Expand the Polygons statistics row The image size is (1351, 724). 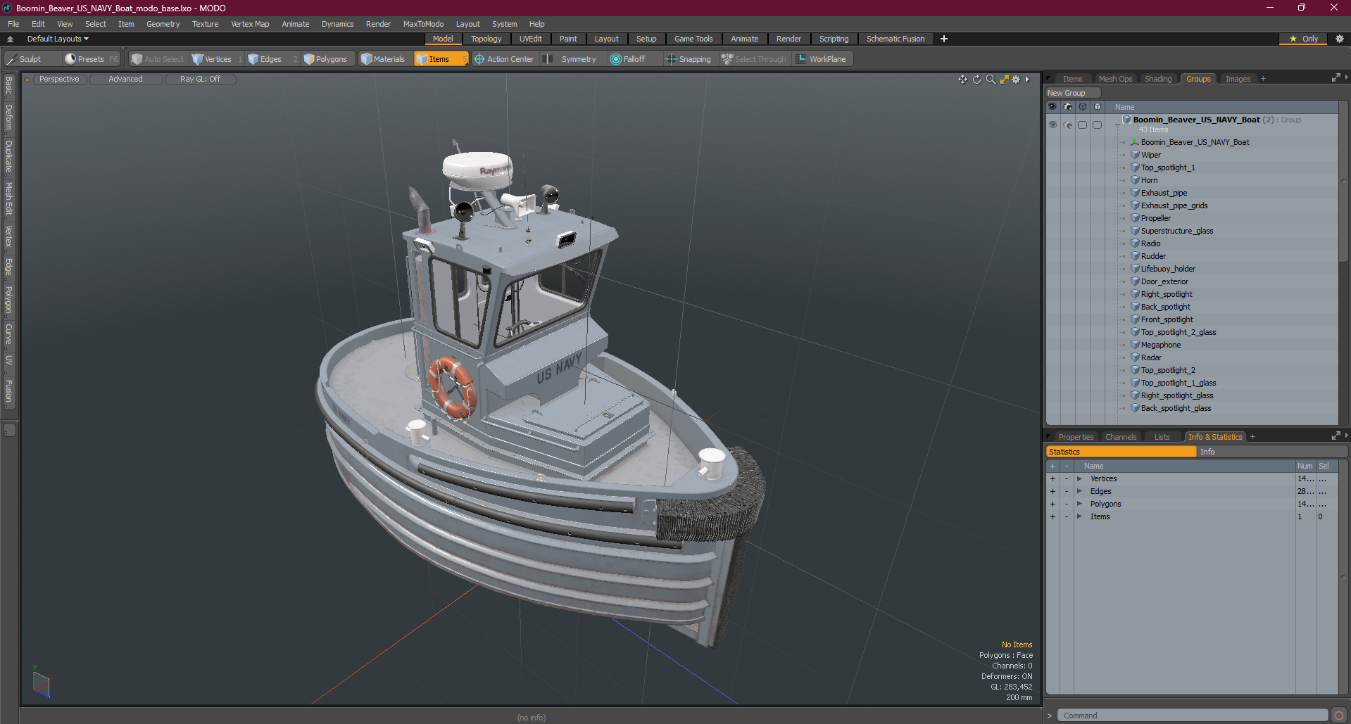coord(1079,504)
